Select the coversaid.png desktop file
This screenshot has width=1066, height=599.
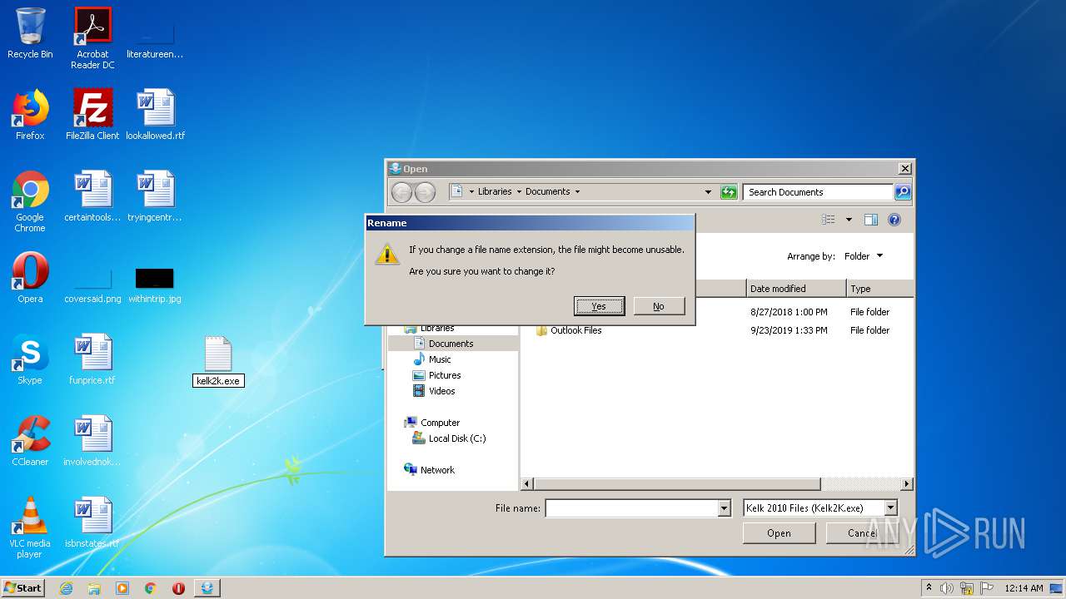[x=92, y=285]
